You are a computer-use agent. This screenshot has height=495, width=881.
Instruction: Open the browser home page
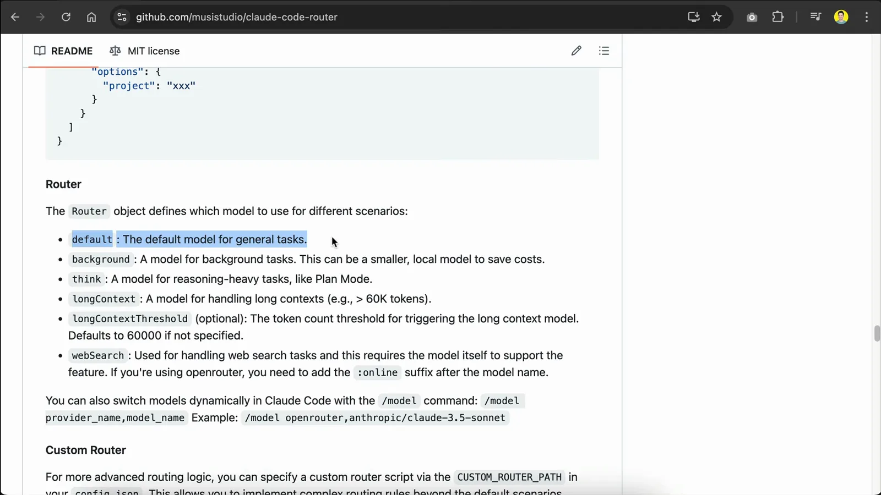[91, 17]
